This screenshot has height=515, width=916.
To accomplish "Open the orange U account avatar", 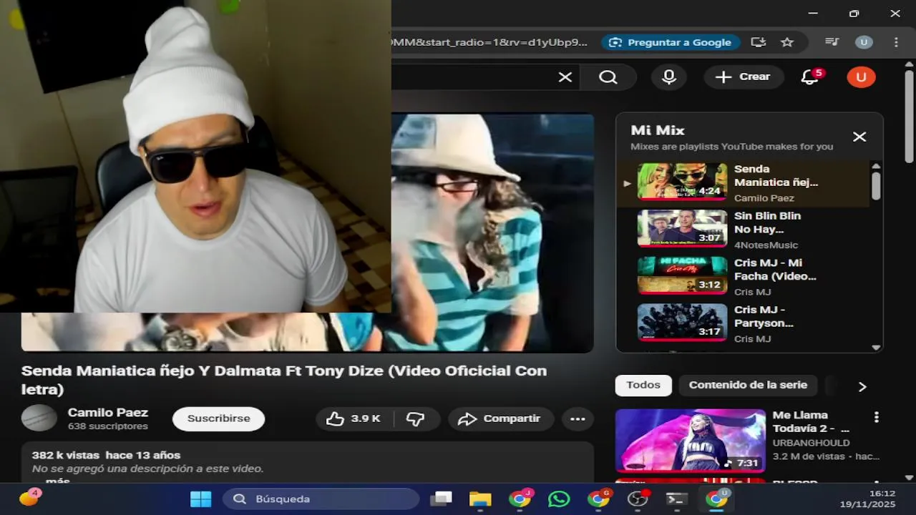I will coord(861,77).
